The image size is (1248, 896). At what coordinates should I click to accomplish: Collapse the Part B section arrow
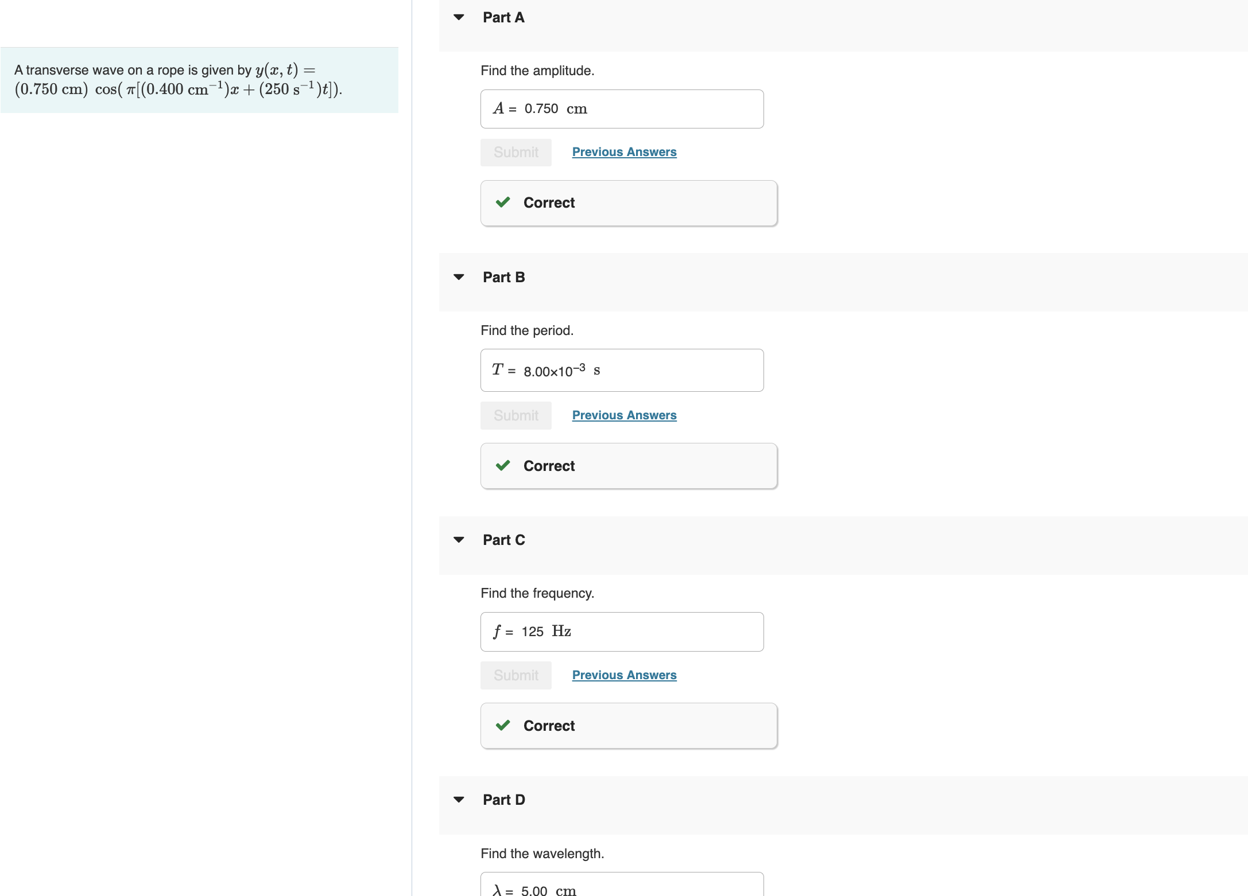coord(459,277)
